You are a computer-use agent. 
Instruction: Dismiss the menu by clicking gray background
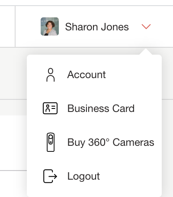point(13,73)
